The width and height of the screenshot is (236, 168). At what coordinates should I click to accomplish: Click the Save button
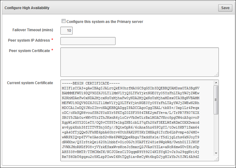pyautogui.click(x=225, y=8)
